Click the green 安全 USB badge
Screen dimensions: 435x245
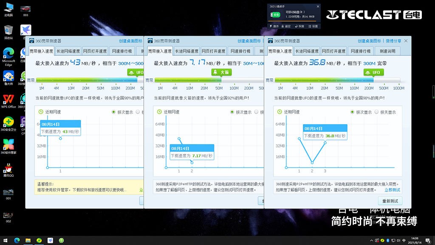tap(276, 15)
